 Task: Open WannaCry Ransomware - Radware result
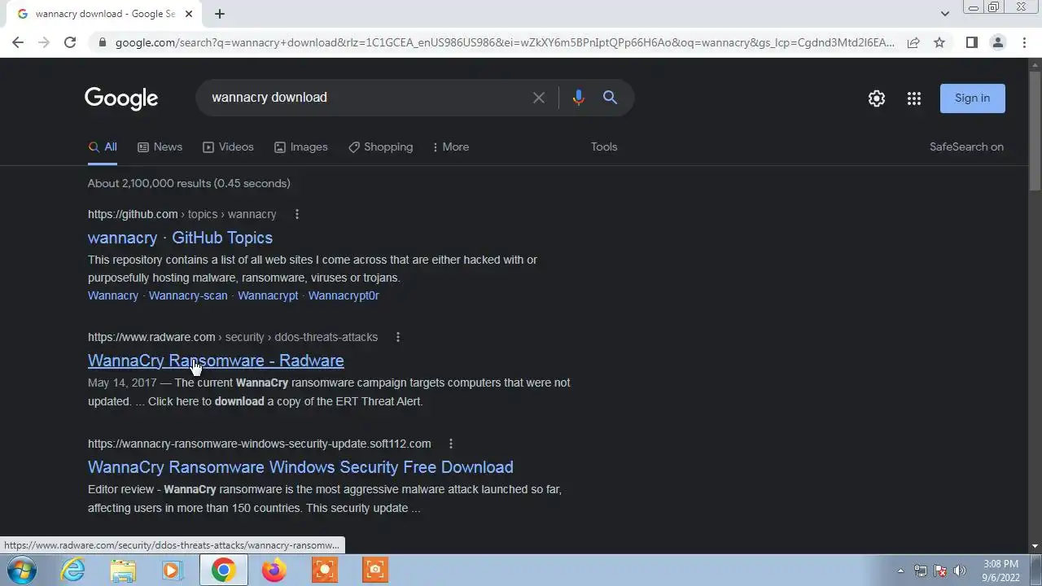[216, 361]
